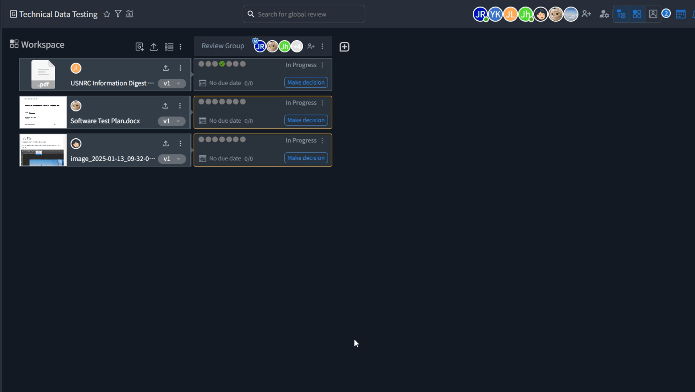Viewport: 695px width, 392px height.
Task: Click Make decision for USNRC Information Digest review
Action: tap(305, 82)
